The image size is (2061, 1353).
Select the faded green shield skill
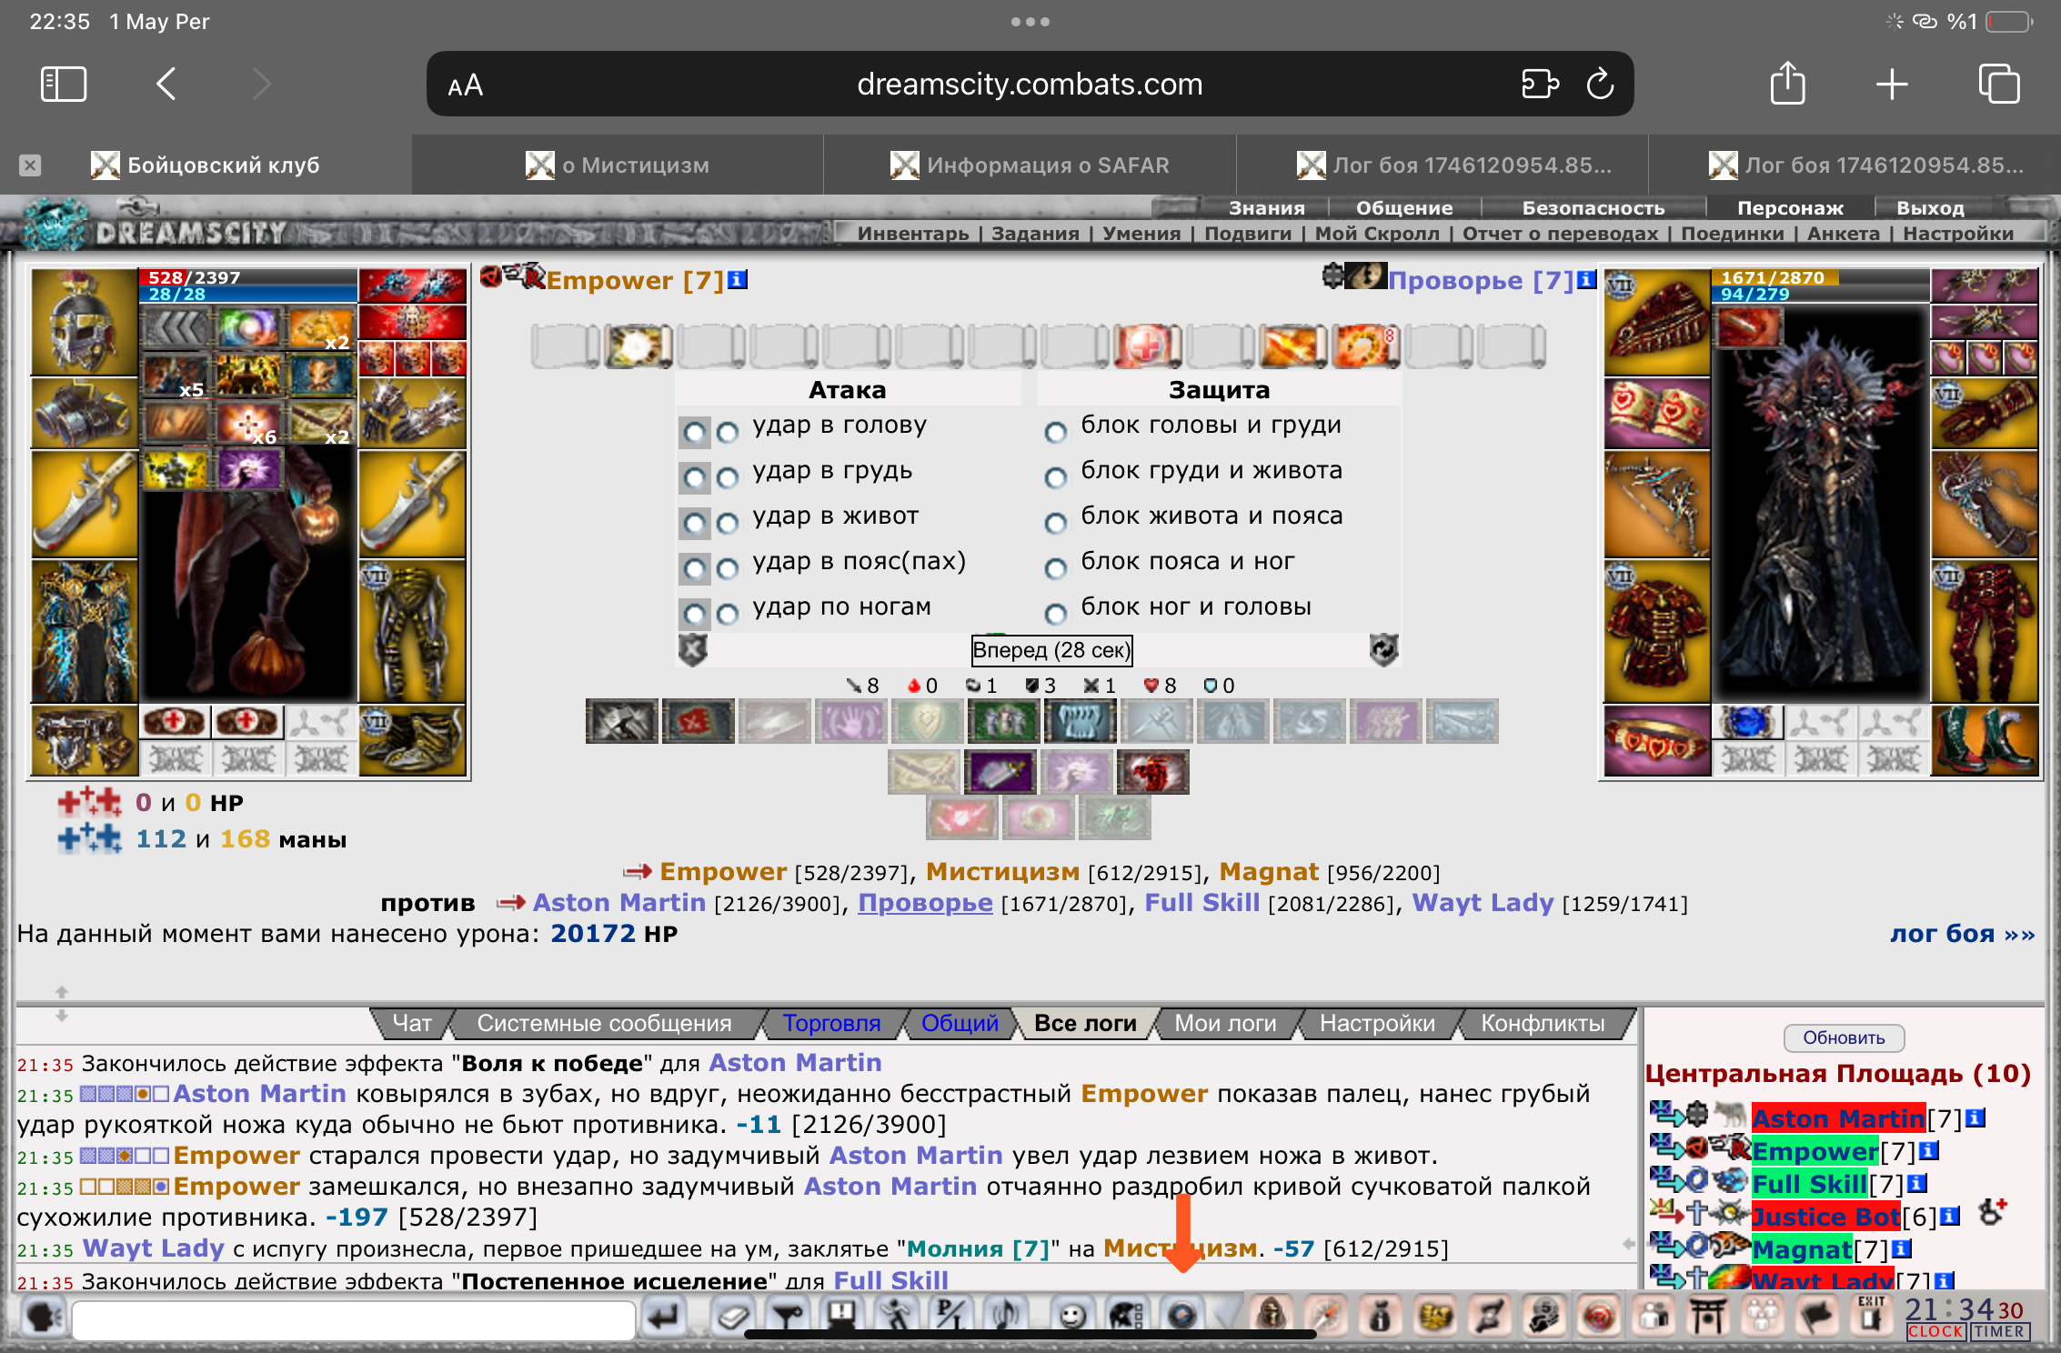click(x=928, y=722)
